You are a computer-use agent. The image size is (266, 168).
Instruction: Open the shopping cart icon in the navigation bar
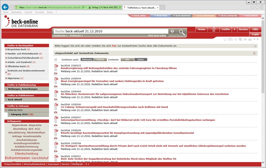(214, 29)
